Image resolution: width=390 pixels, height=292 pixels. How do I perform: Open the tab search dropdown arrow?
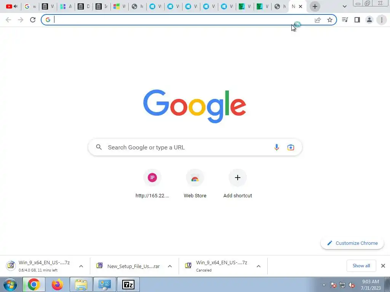[x=344, y=6]
